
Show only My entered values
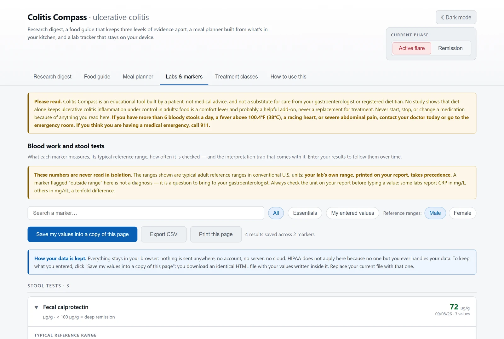point(352,213)
